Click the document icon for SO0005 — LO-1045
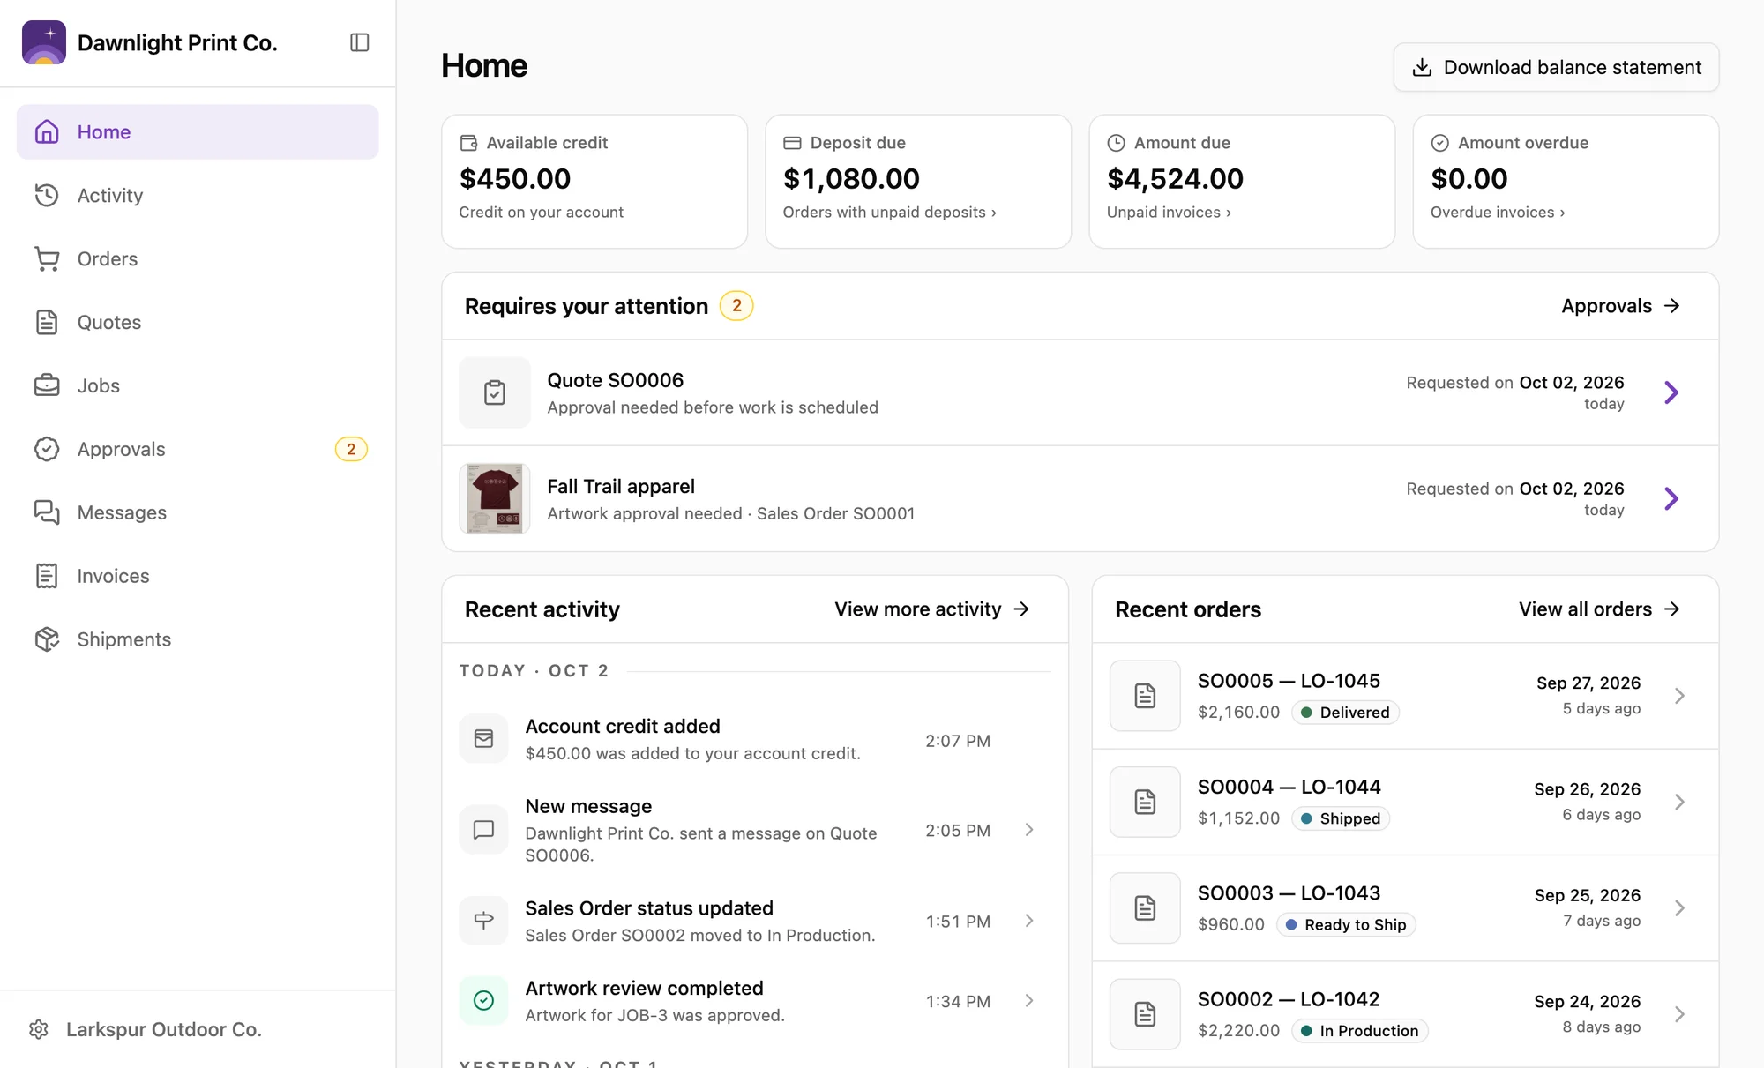This screenshot has height=1068, width=1764. pyautogui.click(x=1145, y=696)
